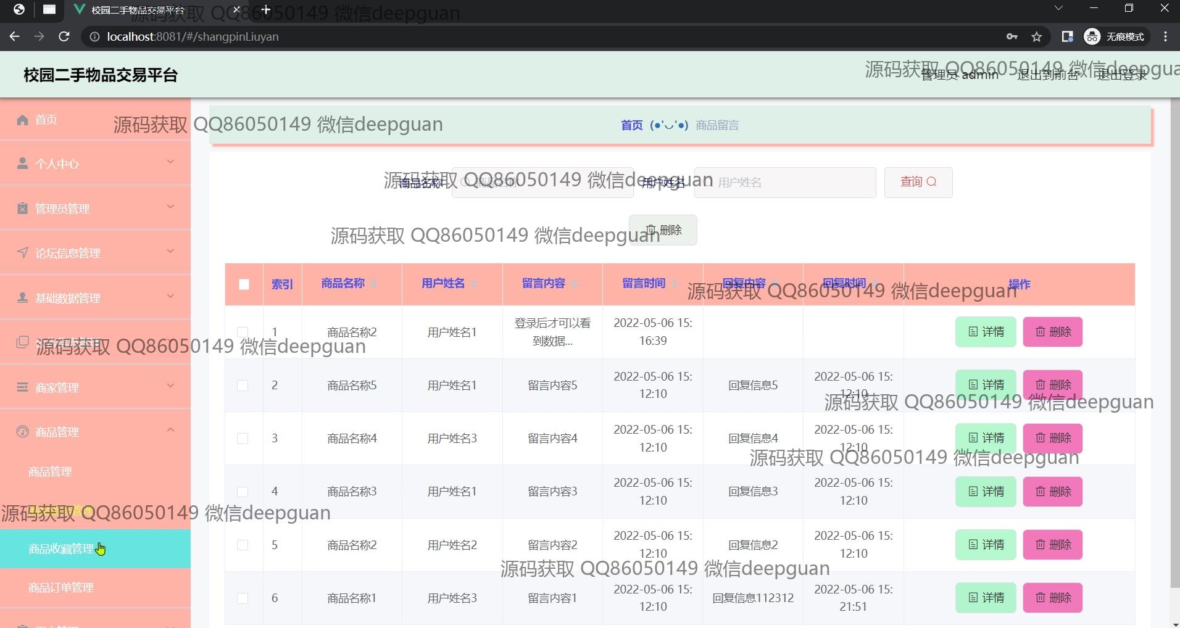This screenshot has height=628, width=1180.
Task: Open the browser's three-dot menu
Action: (1165, 37)
